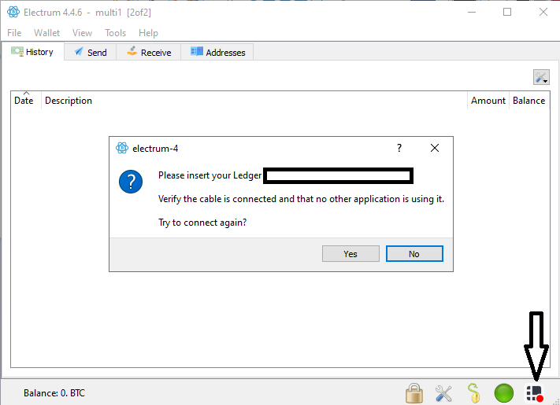Minimize the Electrum window
The image size is (560, 405).
tap(472, 12)
